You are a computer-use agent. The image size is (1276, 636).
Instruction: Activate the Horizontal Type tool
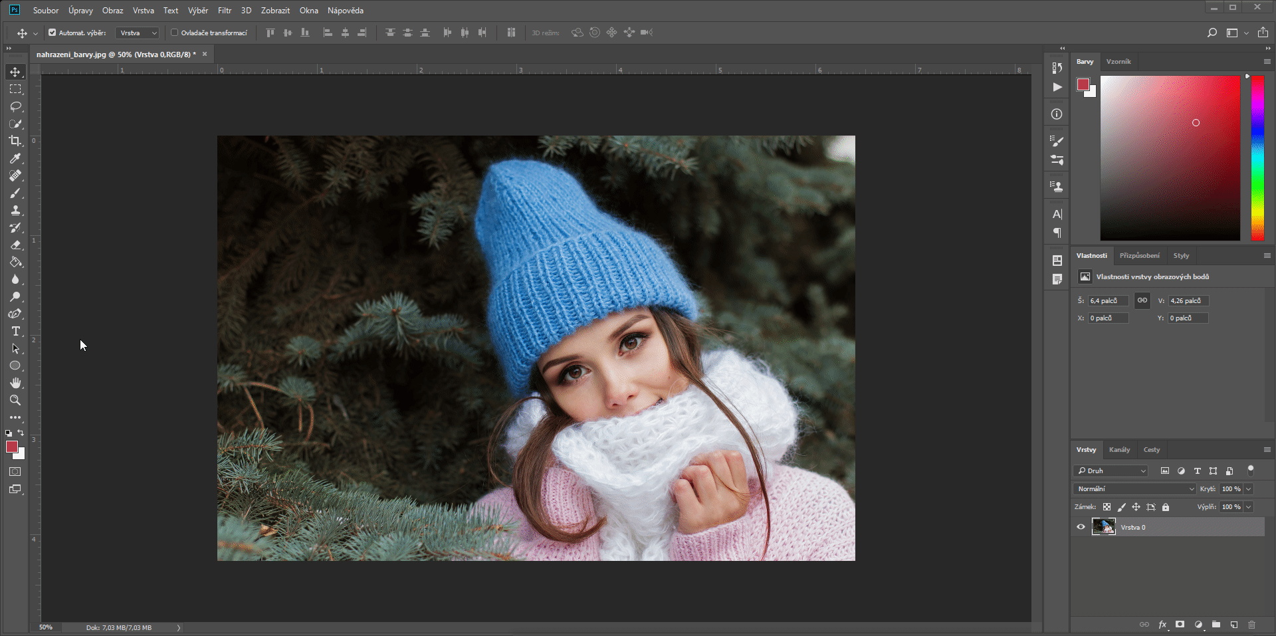[15, 331]
